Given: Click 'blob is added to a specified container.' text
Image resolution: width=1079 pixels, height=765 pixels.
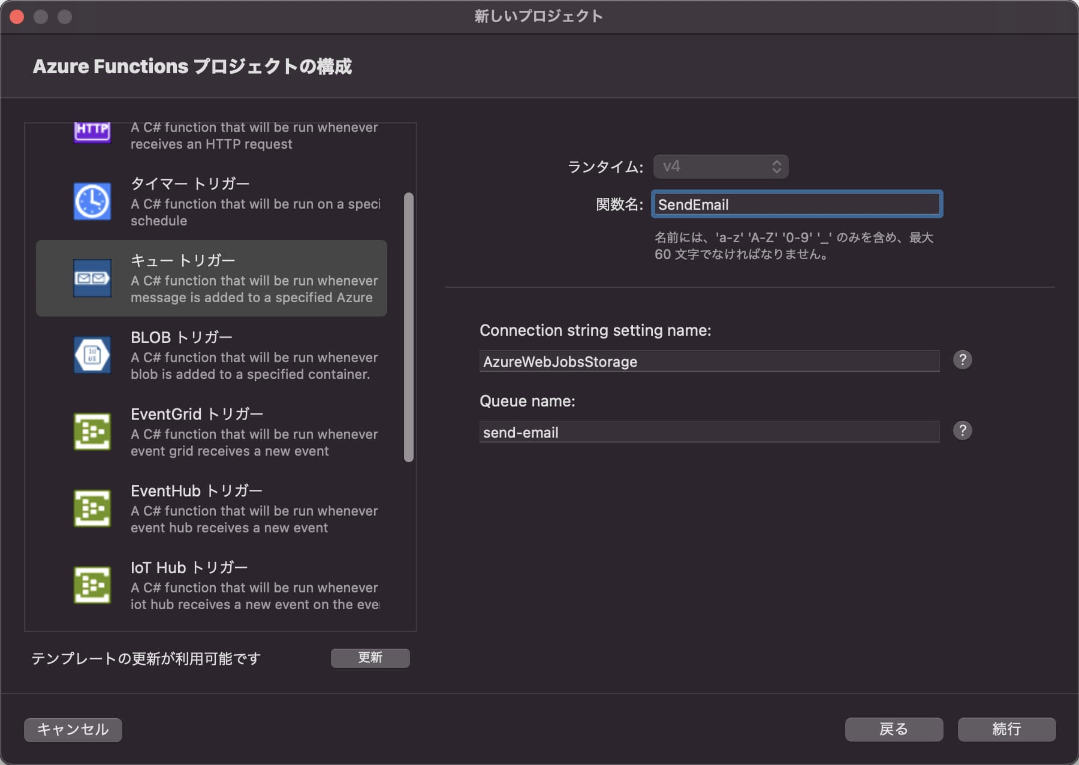Looking at the screenshot, I should click(x=251, y=375).
